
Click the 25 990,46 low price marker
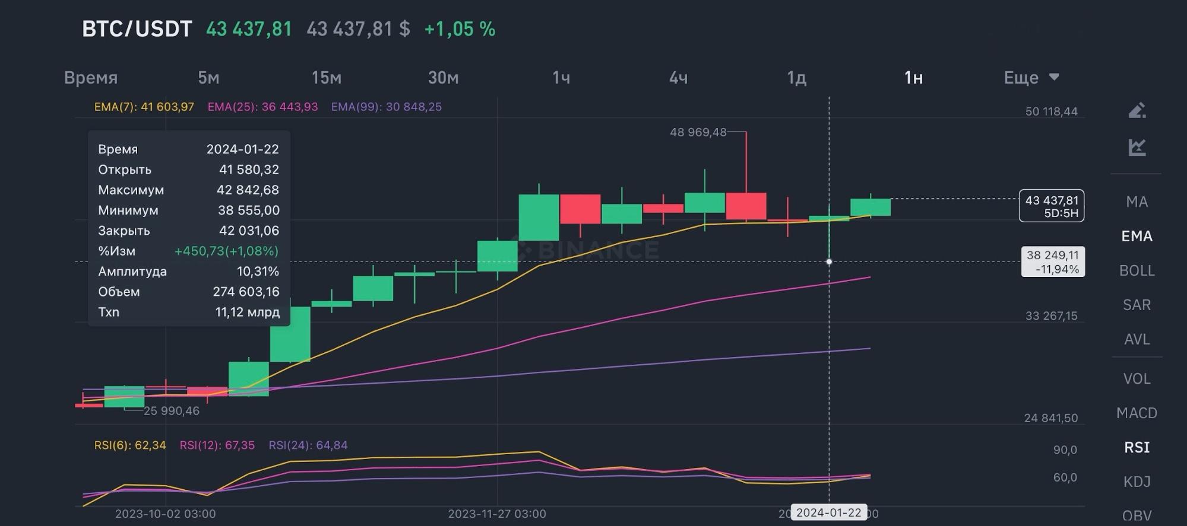click(x=172, y=410)
